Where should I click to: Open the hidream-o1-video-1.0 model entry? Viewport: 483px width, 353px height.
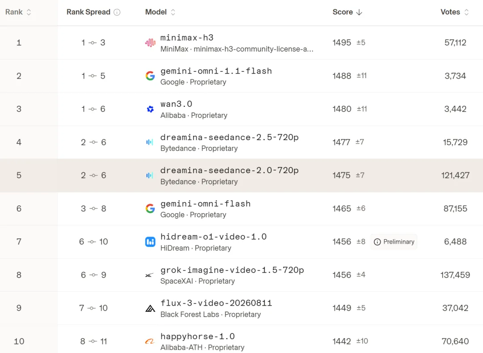coord(213,237)
